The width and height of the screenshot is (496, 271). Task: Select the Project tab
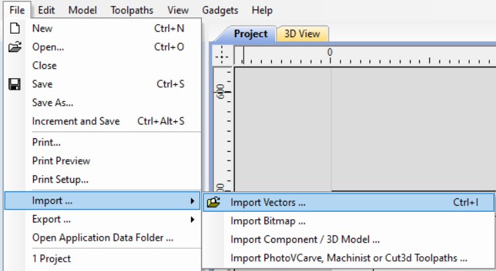[x=250, y=34]
